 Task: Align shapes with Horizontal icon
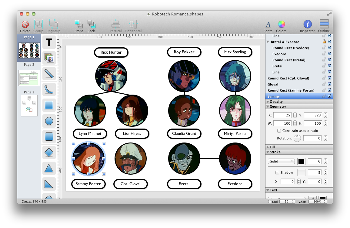point(133,24)
